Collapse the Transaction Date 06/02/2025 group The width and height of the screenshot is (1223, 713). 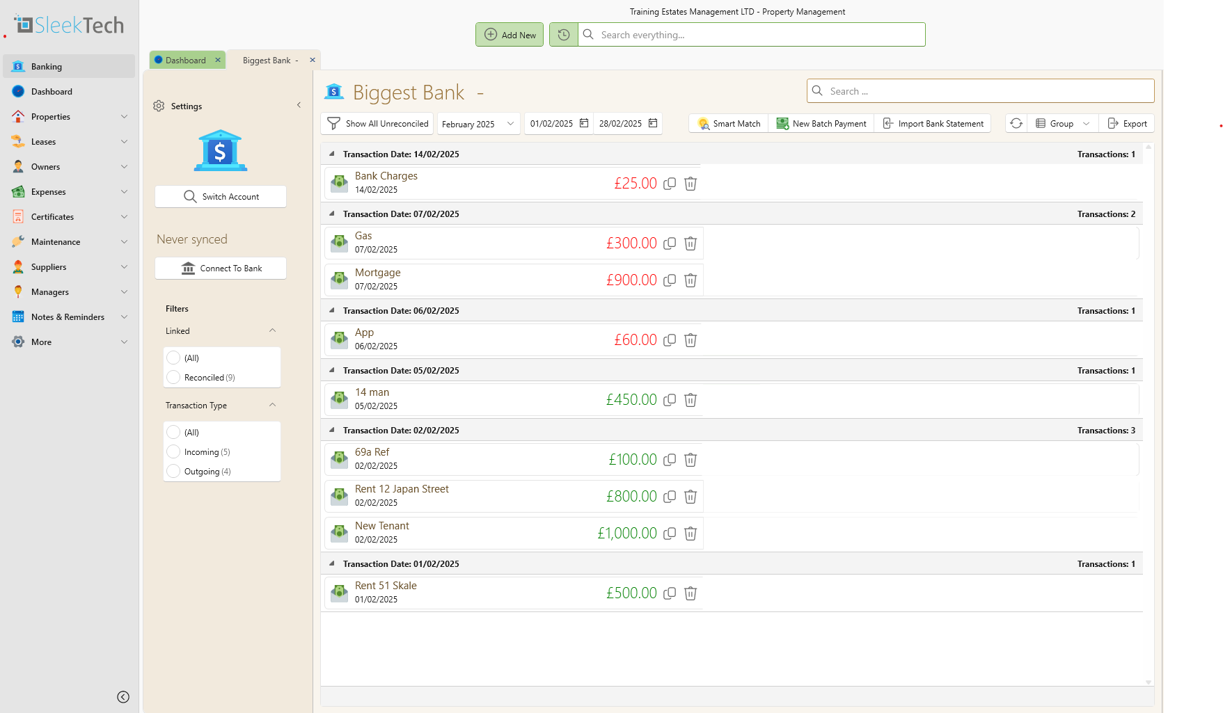[x=332, y=310]
